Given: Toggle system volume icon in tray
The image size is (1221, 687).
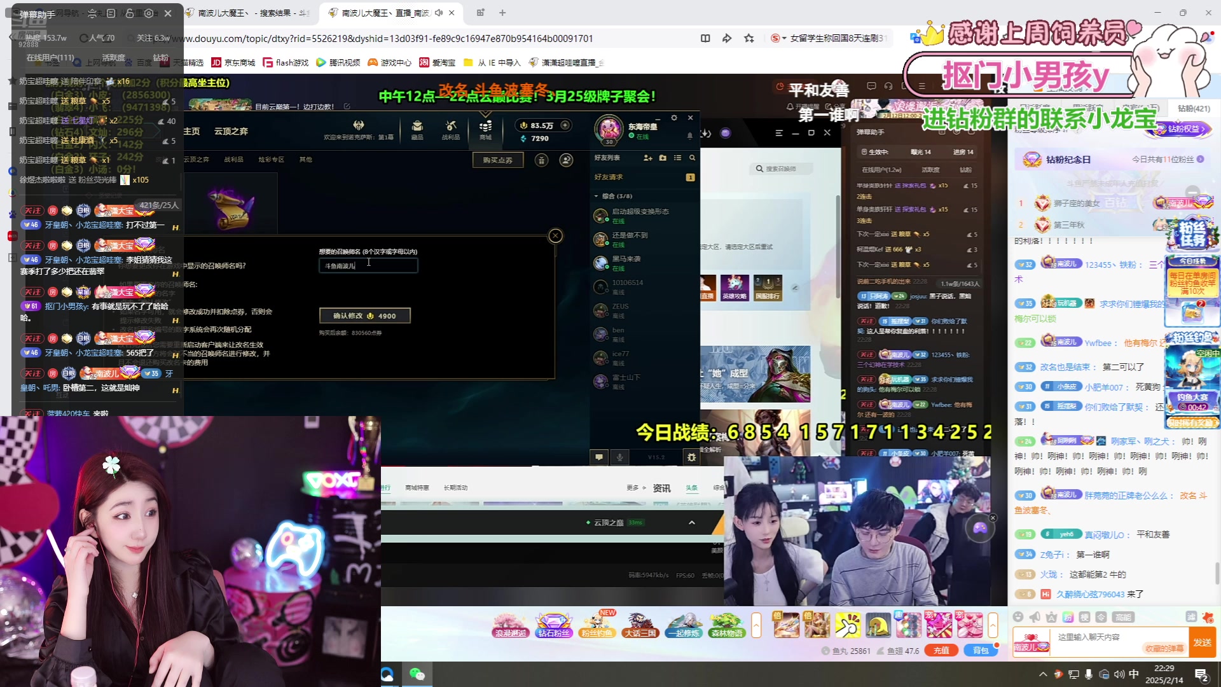Looking at the screenshot, I should pos(1119,674).
